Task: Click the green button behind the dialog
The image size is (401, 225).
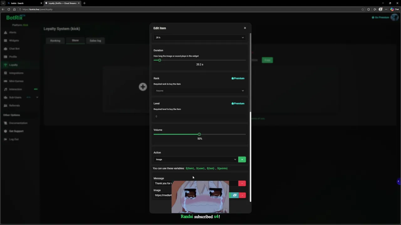Action: pos(267,60)
